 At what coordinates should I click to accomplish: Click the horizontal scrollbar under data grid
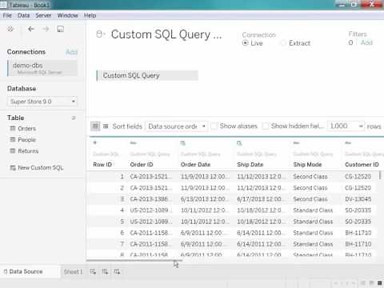(134, 261)
